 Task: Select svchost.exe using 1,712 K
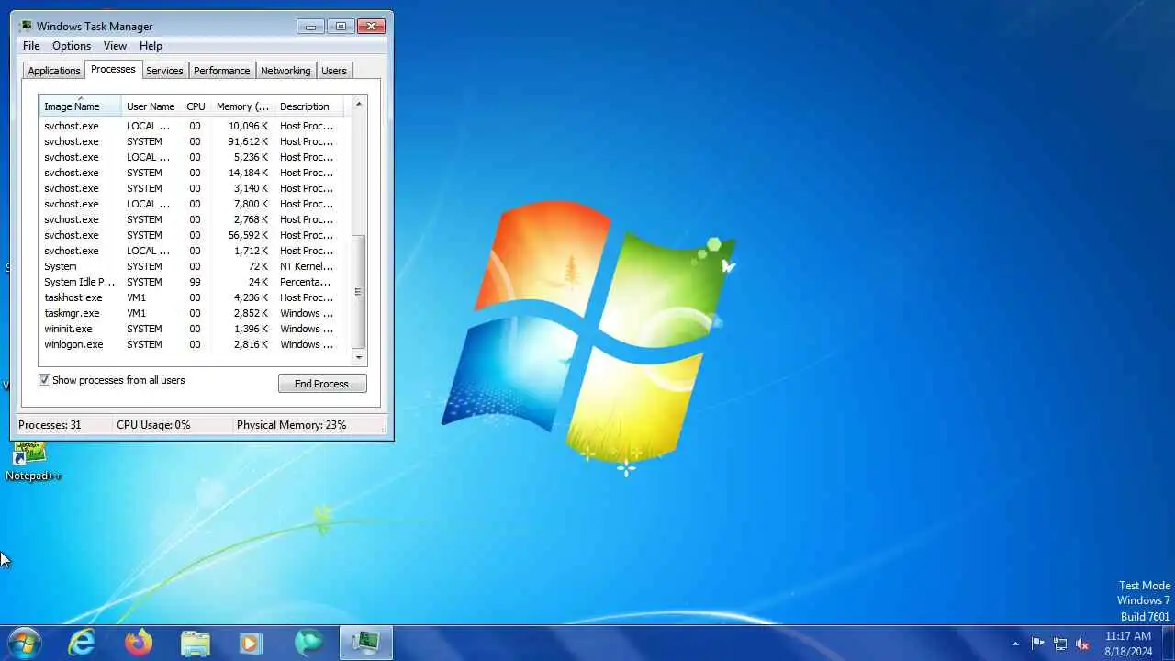[193, 251]
